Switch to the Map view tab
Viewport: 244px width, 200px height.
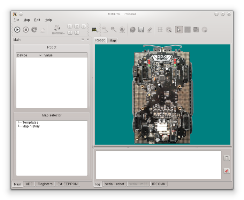coord(113,40)
